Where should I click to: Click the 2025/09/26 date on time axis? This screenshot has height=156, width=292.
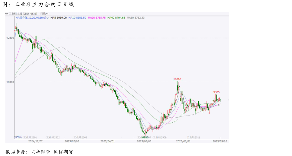click(220, 141)
